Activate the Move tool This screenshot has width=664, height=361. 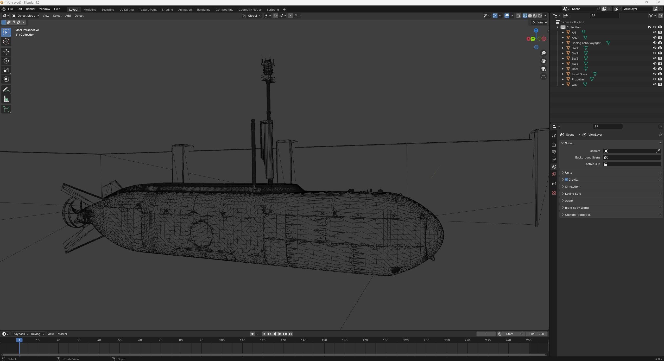click(x=6, y=52)
